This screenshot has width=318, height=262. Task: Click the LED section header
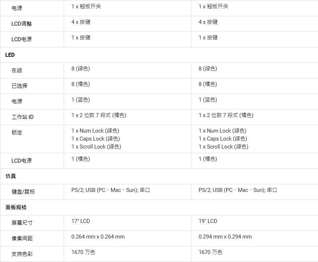pyautogui.click(x=10, y=55)
